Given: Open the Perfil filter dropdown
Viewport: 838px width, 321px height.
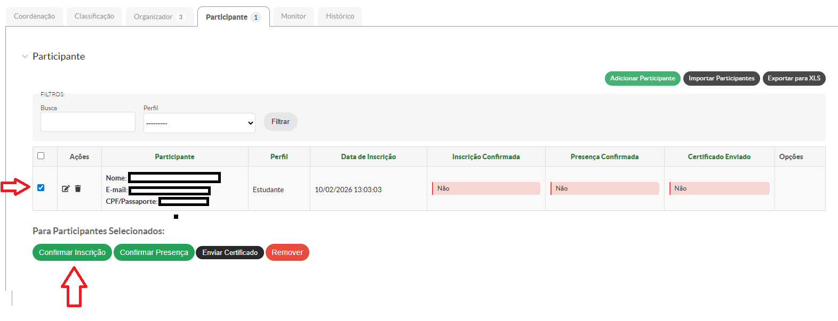Looking at the screenshot, I should coord(199,123).
